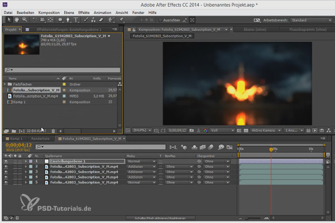Open 1 Ans... view layout dropdown
The width and height of the screenshot is (335, 223).
(x=294, y=130)
